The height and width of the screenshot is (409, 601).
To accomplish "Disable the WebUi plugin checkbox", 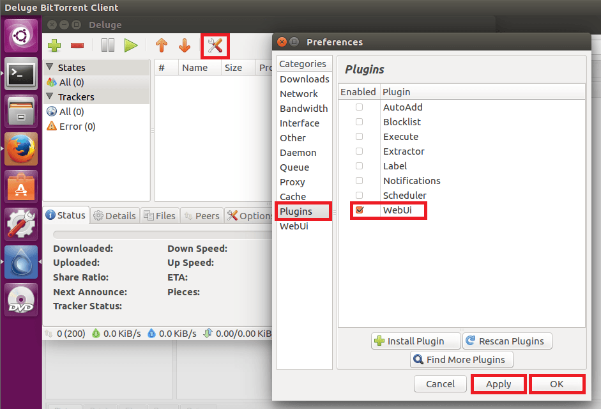I will pos(359,210).
